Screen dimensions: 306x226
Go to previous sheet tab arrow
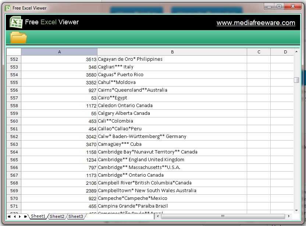(x=15, y=216)
